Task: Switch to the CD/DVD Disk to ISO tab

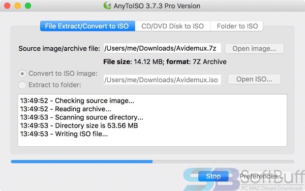Action: point(173,26)
